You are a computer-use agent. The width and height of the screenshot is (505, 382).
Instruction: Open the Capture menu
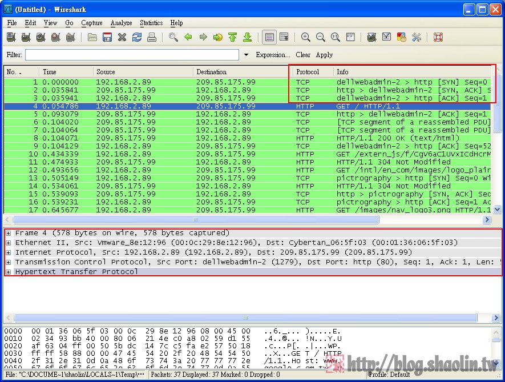(x=92, y=23)
